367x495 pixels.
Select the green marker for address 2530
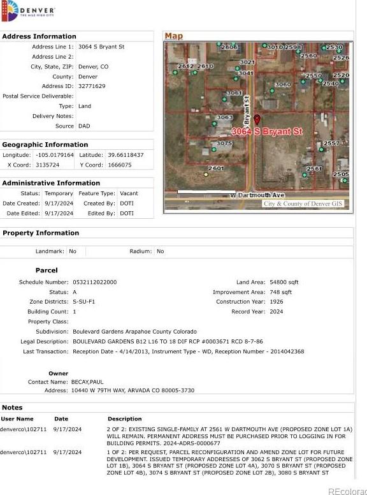[324, 48]
